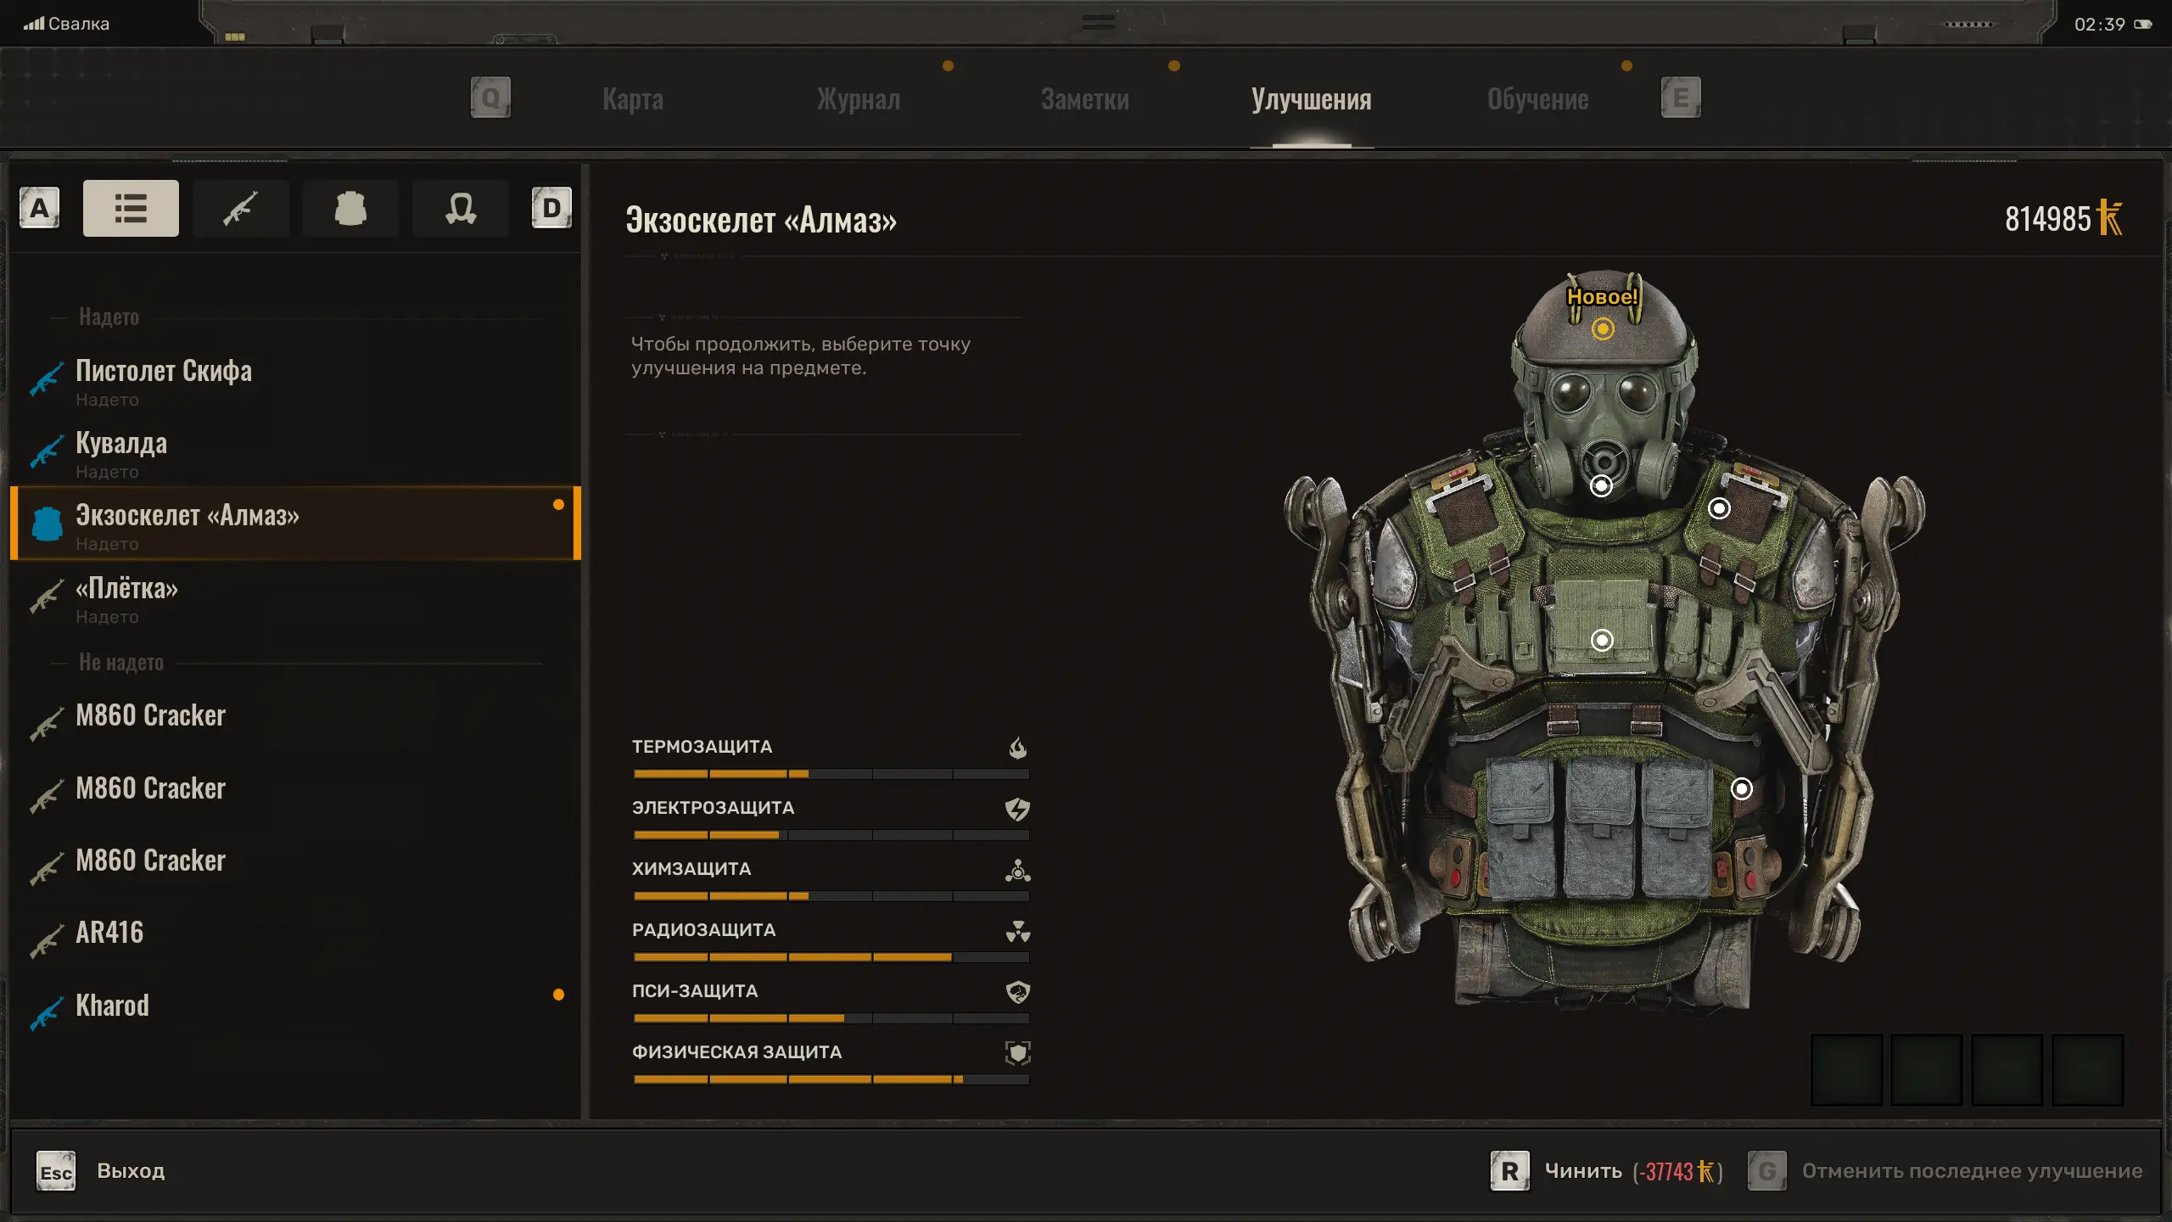Click the R key repair icon

pos(1510,1171)
